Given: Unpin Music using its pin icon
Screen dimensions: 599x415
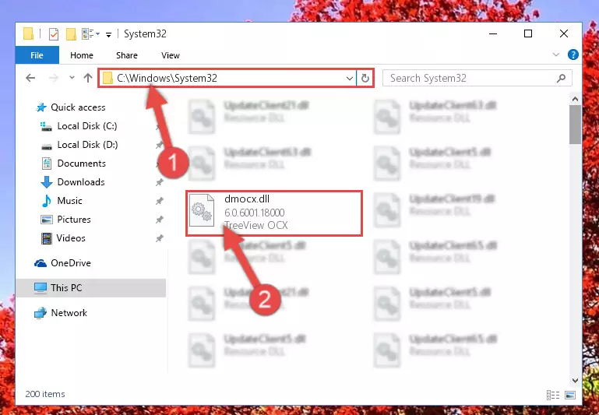Looking at the screenshot, I should point(160,201).
